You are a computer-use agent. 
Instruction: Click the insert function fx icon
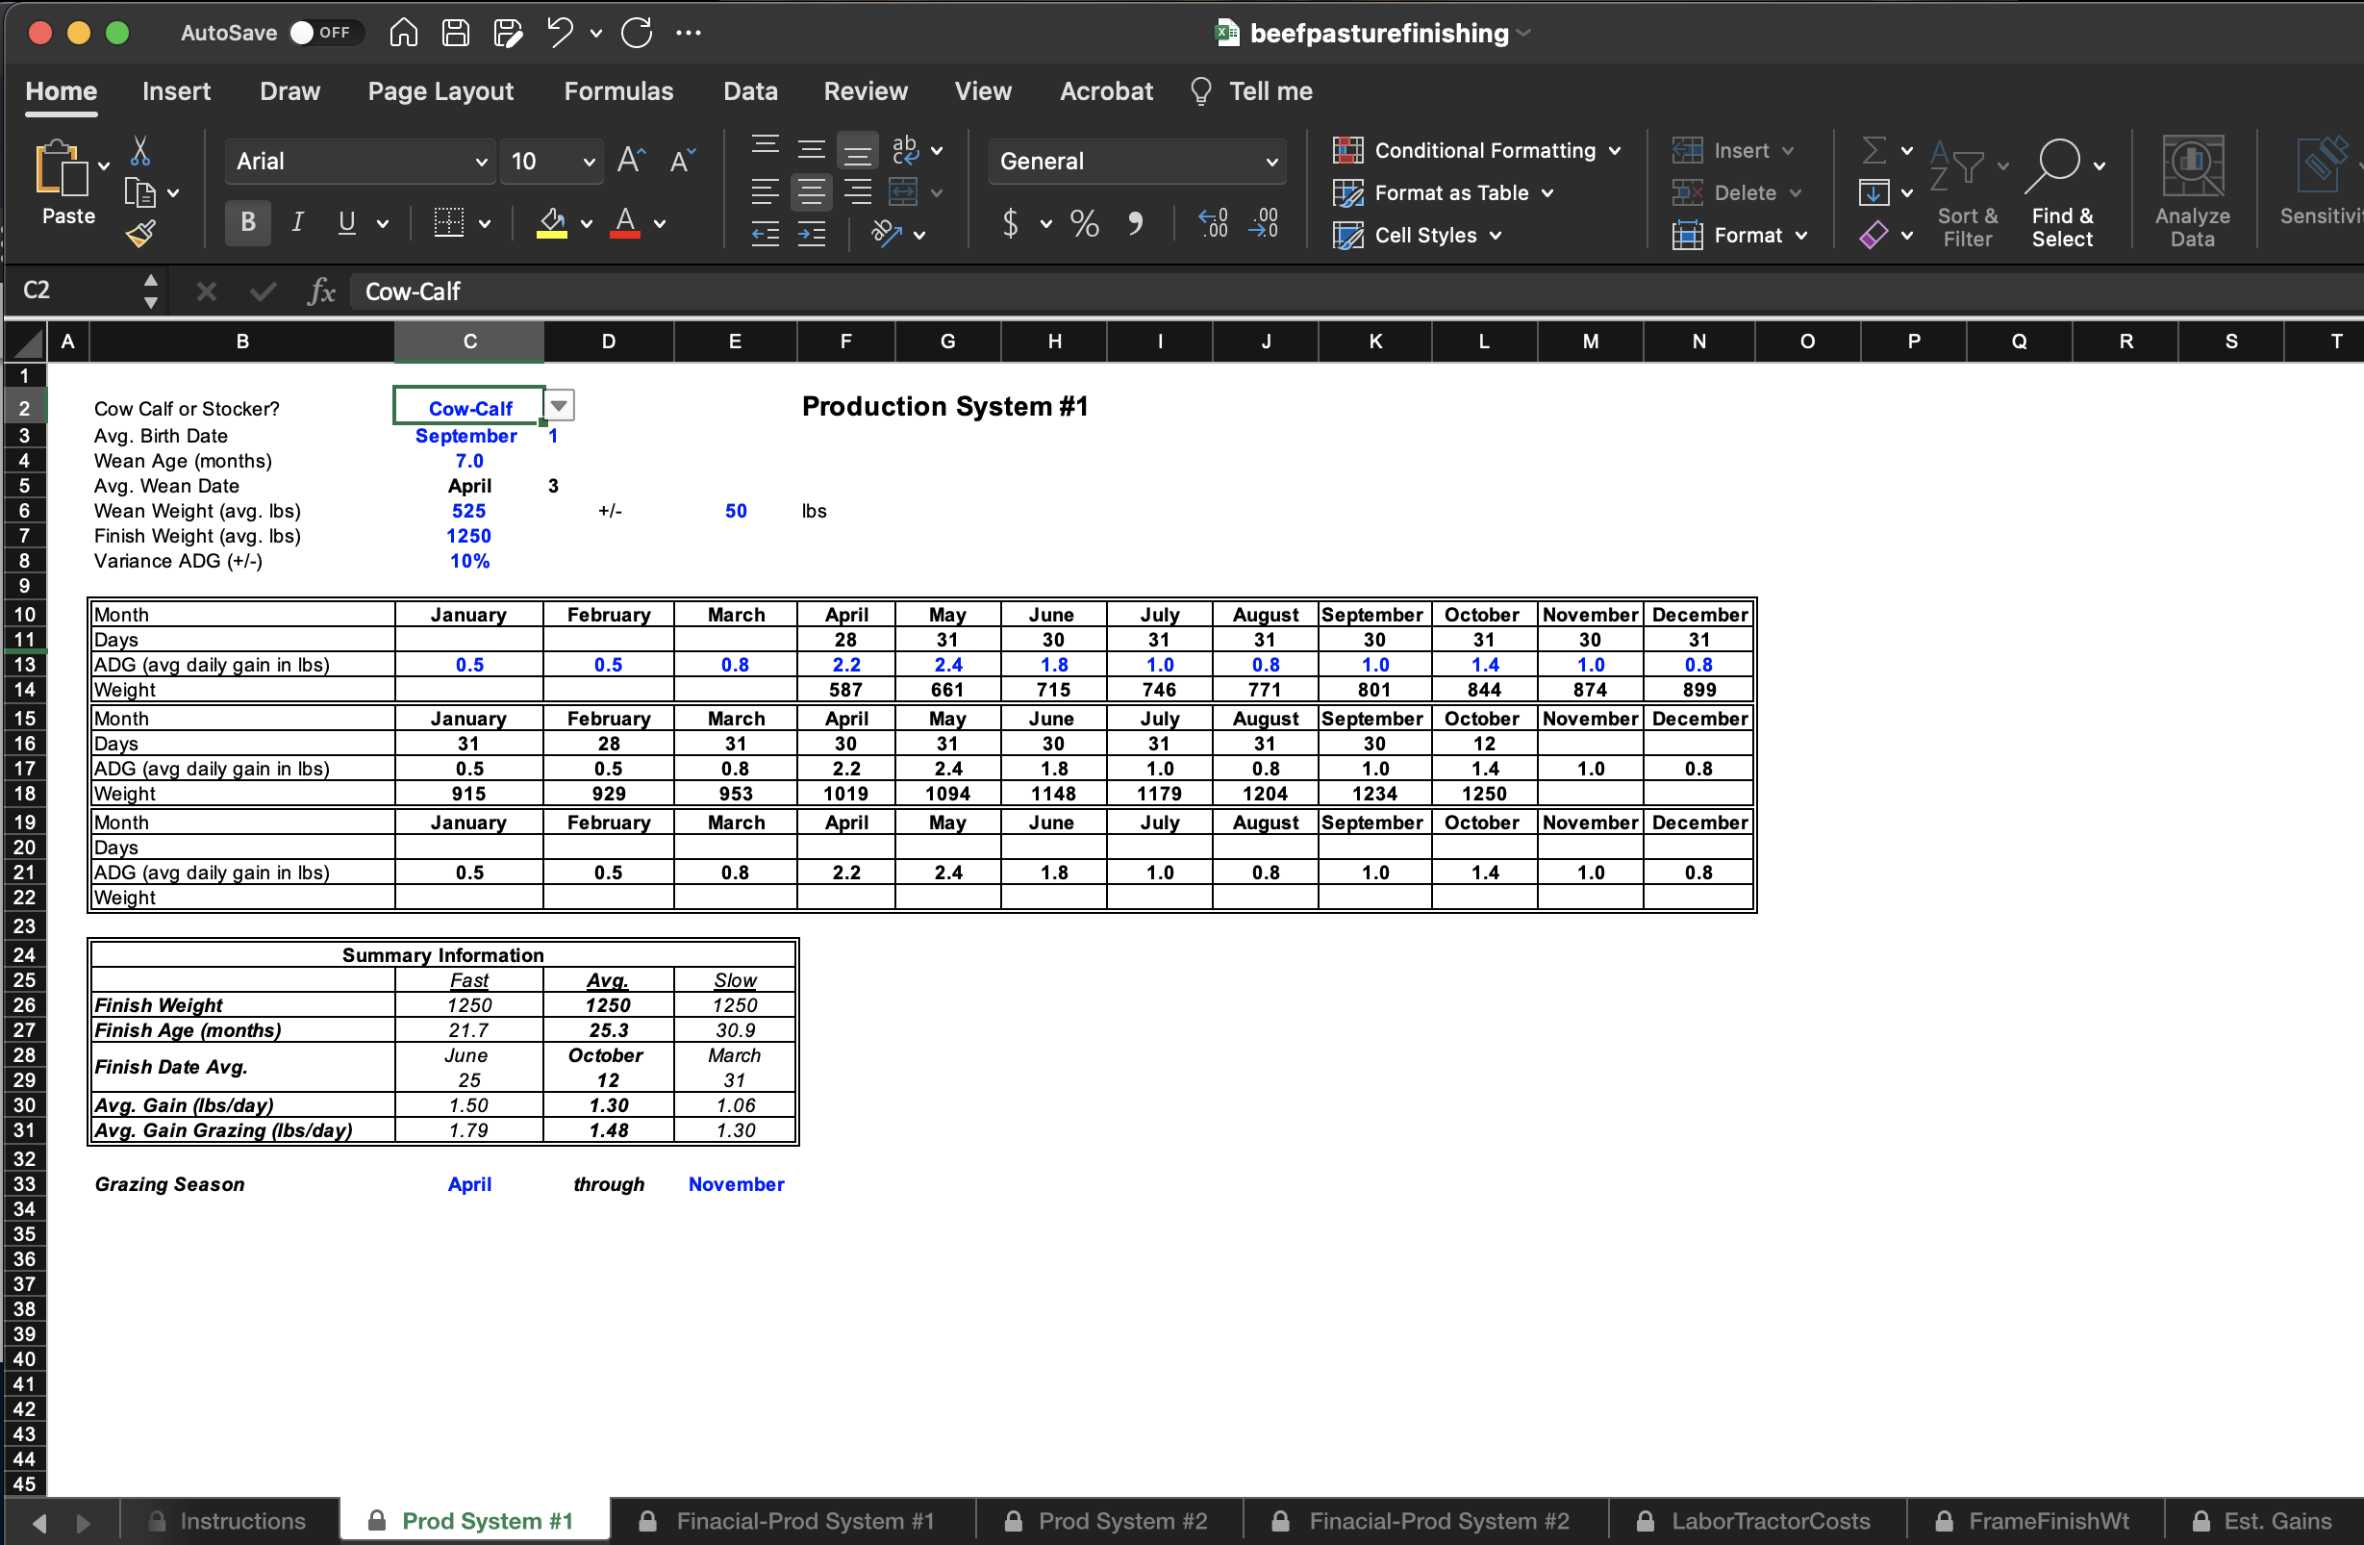point(320,291)
